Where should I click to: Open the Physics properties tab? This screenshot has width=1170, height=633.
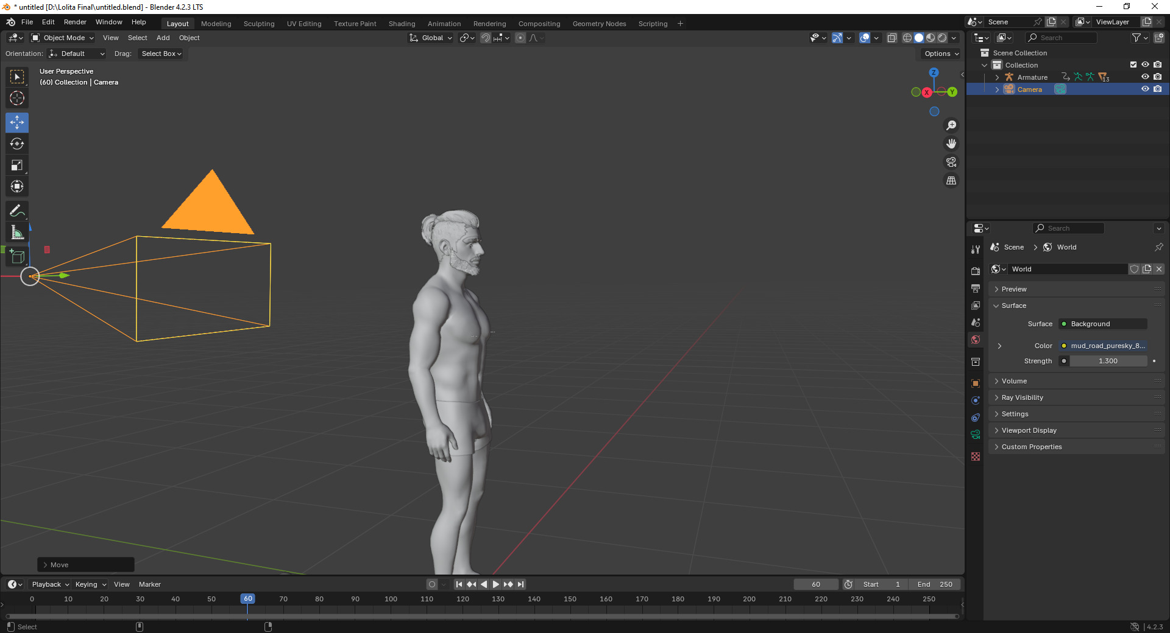(976, 400)
